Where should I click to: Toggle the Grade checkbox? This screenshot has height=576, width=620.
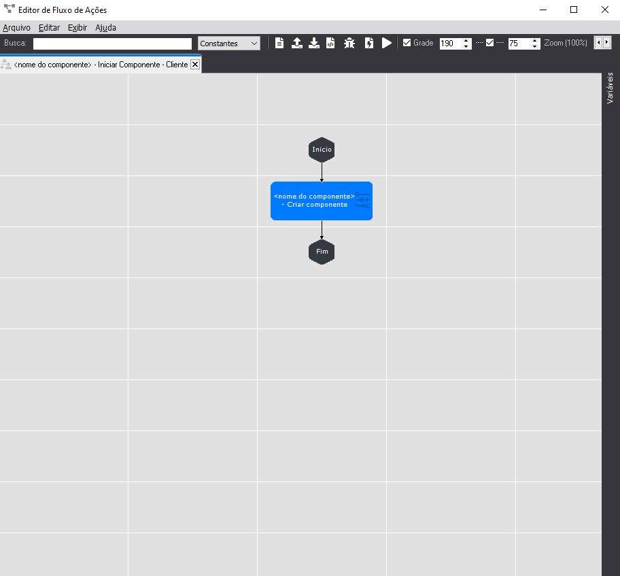click(x=407, y=43)
